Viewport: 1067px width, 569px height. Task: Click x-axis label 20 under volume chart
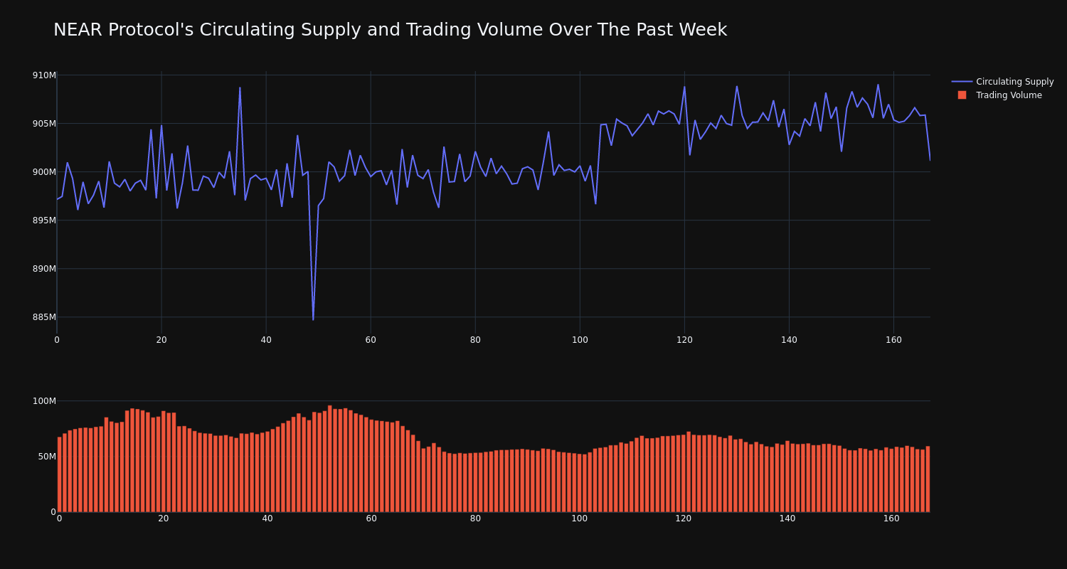(164, 519)
